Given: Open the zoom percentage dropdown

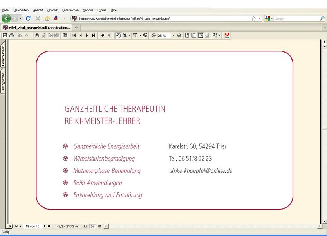Looking at the screenshot, I should click(173, 35).
